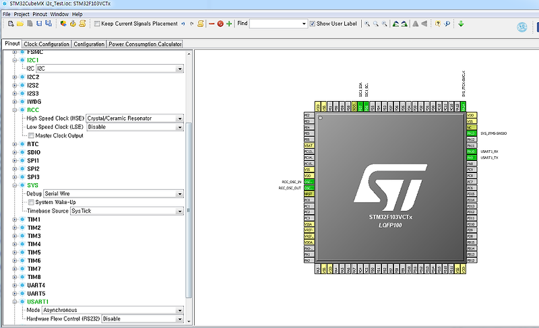The height and width of the screenshot is (328, 539).
Task: Click the Save Project As icon
Action: (x=49, y=24)
